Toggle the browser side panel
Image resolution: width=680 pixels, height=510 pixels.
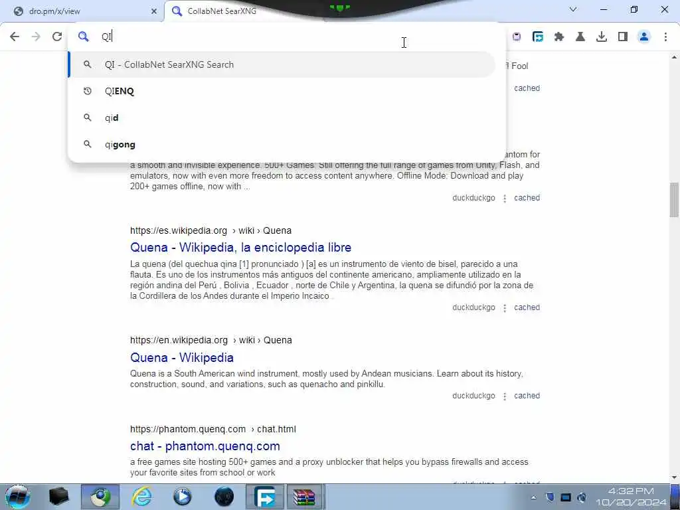point(623,37)
